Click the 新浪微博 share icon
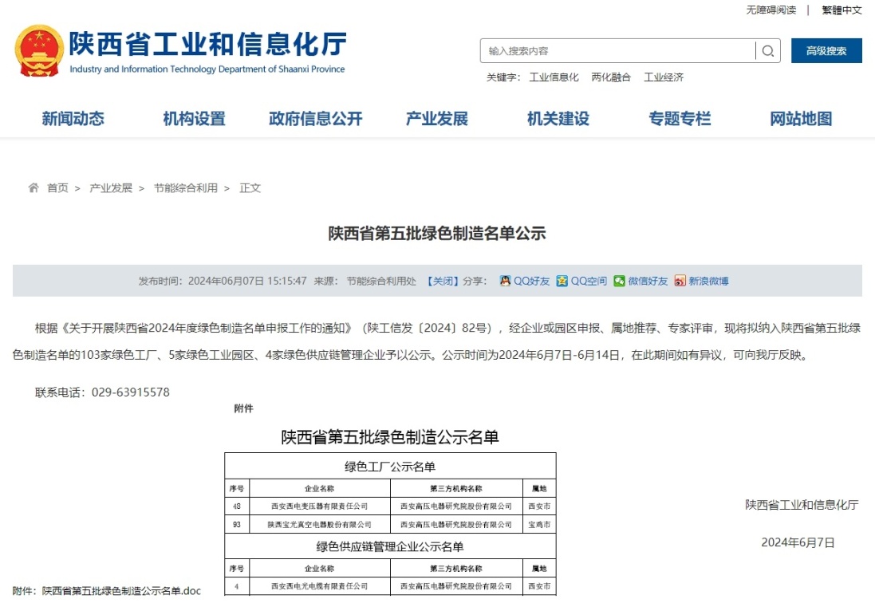The height and width of the screenshot is (603, 875). point(680,281)
